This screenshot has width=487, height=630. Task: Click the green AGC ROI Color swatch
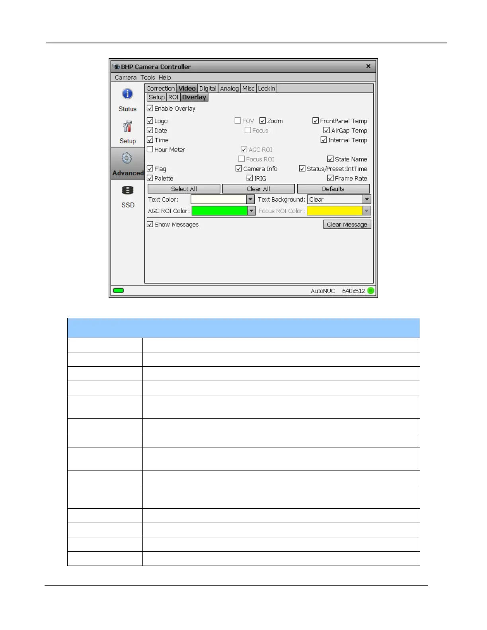219,211
